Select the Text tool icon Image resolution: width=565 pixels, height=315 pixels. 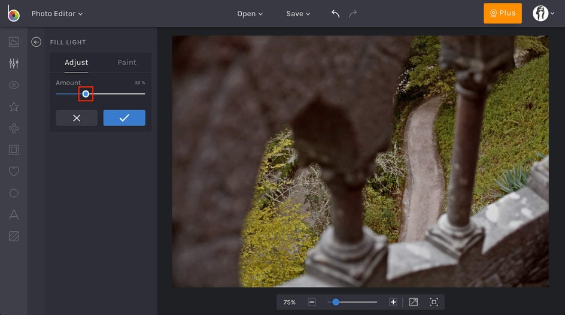coord(14,214)
